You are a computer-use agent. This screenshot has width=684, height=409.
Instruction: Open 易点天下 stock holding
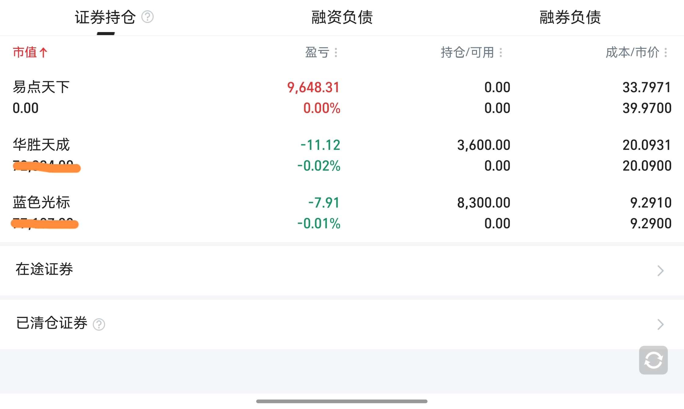(41, 87)
